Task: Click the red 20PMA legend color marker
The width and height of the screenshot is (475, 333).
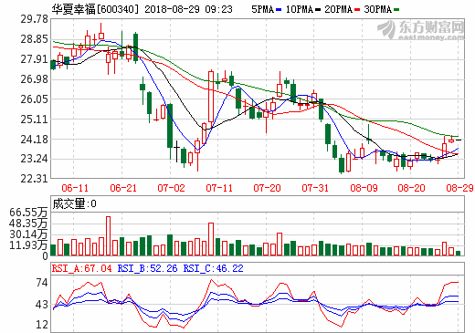Action: [x=357, y=9]
